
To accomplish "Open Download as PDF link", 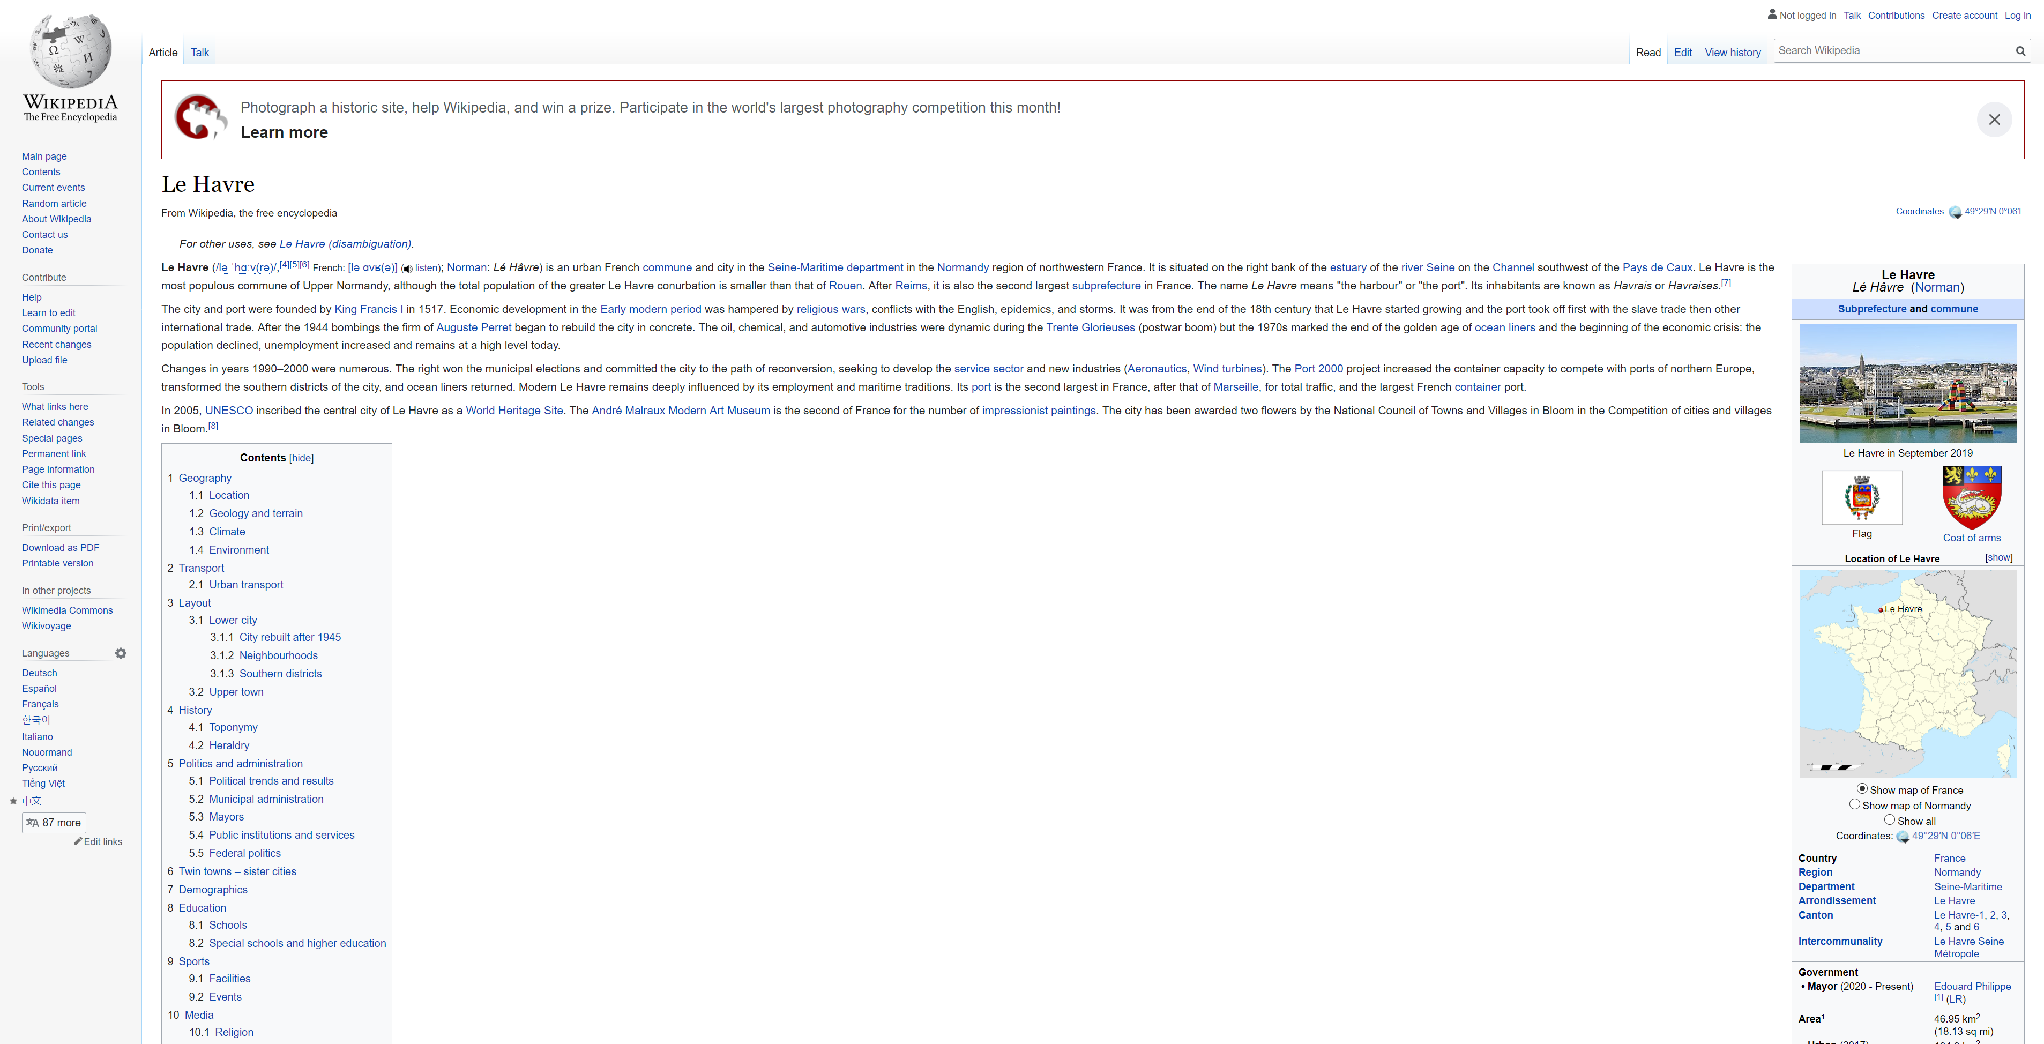I will tap(61, 547).
